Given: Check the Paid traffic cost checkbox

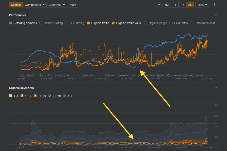Looking at the screenshot, I should click(x=192, y=23).
